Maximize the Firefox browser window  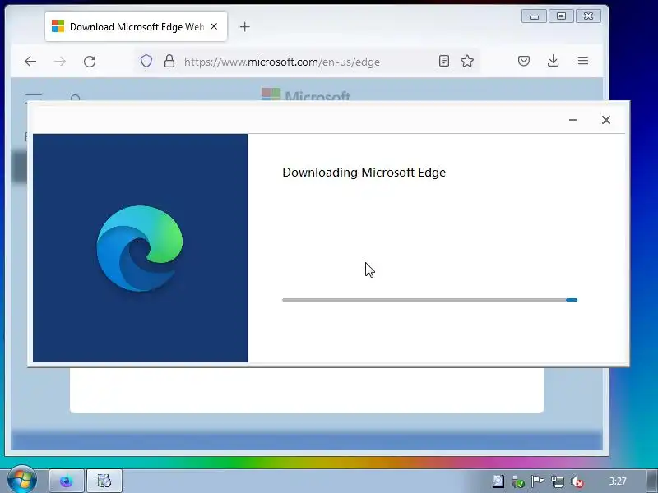561,16
